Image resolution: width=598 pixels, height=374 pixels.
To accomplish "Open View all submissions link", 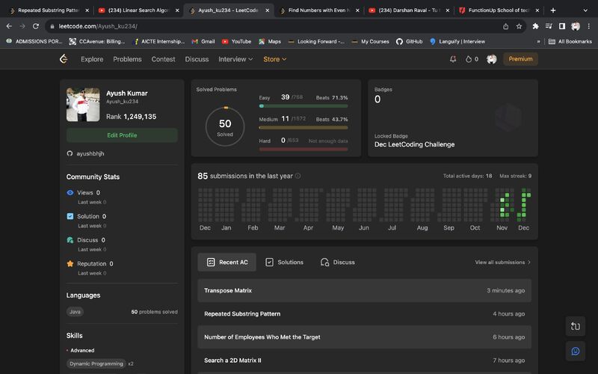I will click(502, 263).
